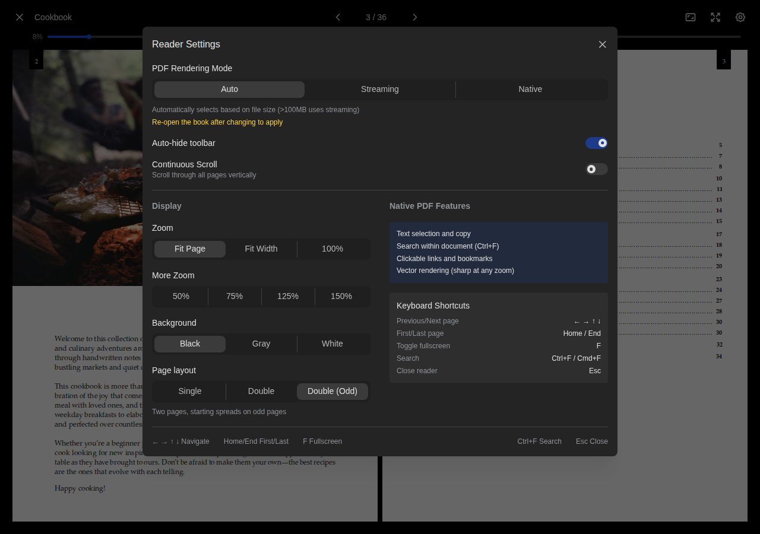760x534 pixels.
Task: Switch page layout to Single
Action: (x=189, y=391)
